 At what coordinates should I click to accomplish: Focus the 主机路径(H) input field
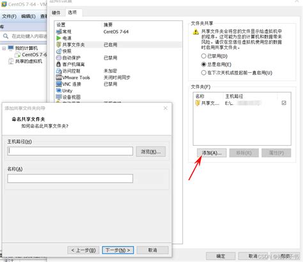[x=70, y=151]
